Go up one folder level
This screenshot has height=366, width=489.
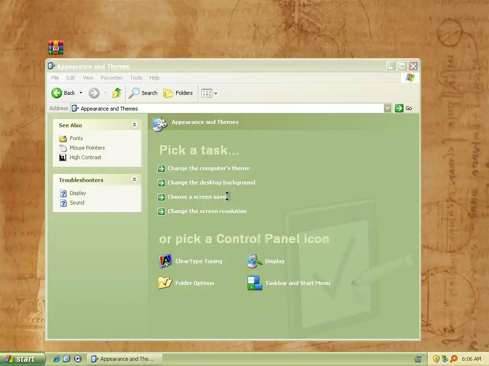[x=117, y=93]
